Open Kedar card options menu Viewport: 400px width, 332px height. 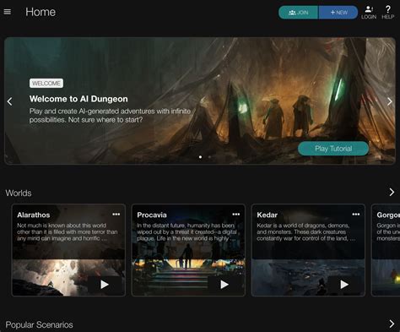[x=356, y=215]
